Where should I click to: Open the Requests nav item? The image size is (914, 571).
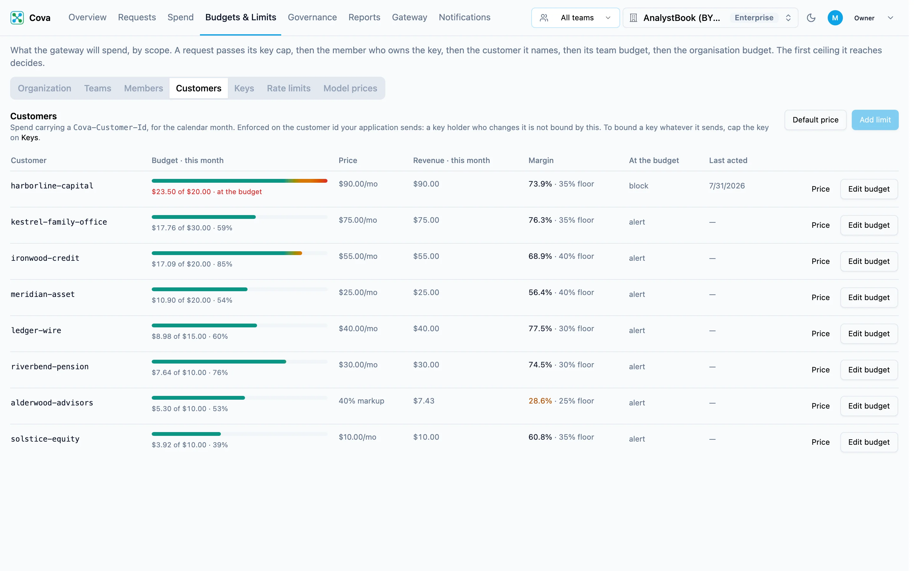coord(137,17)
